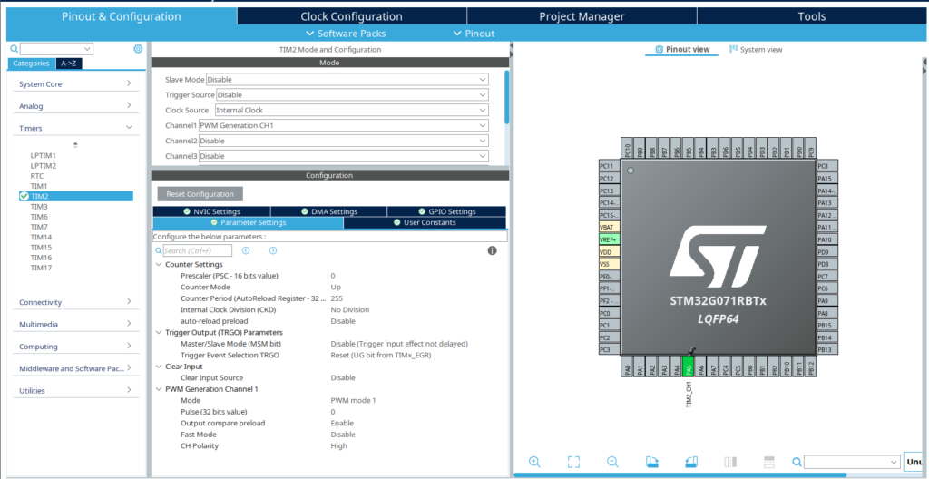Open the NVIC Settings tab
This screenshot has width=929, height=479.
(x=210, y=211)
